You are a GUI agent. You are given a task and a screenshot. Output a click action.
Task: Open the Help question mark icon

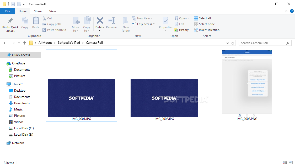tap(292, 11)
